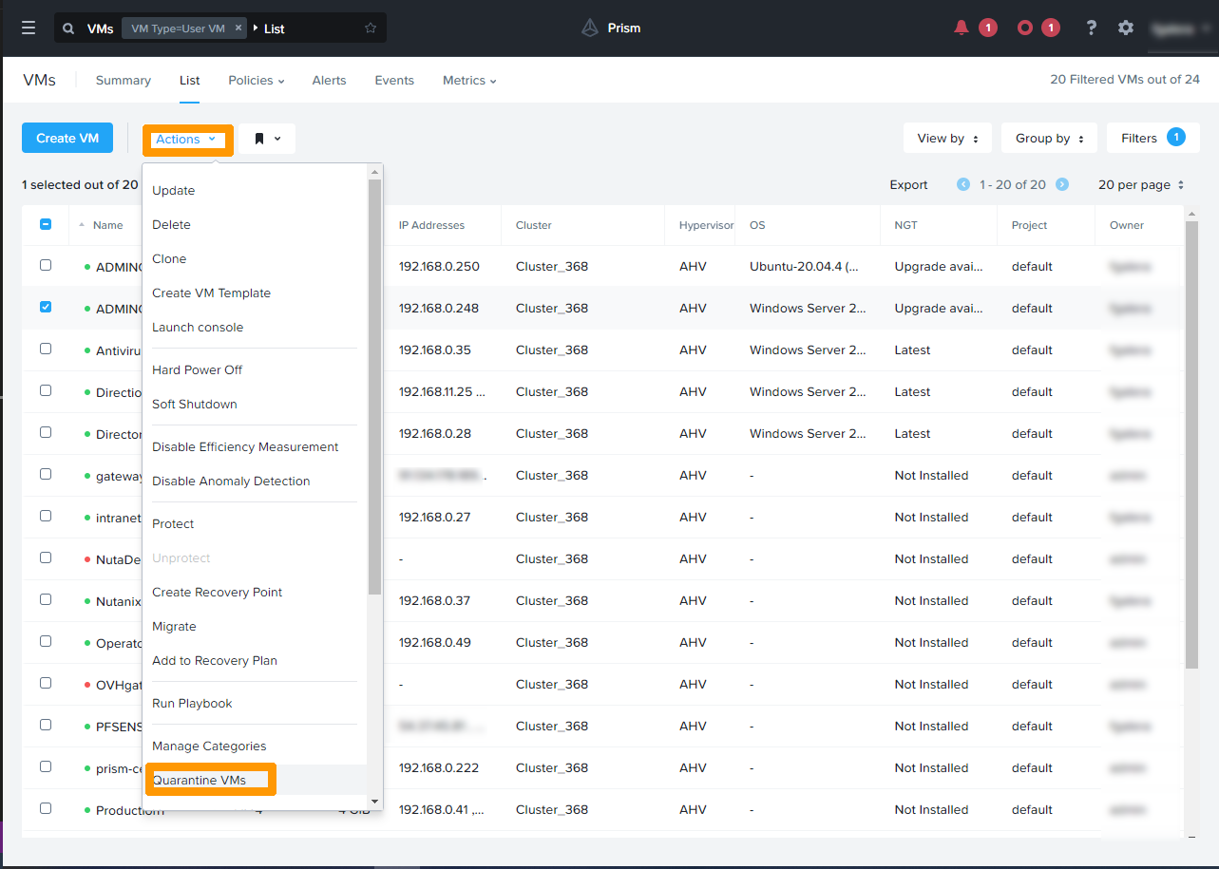Check the Antivirus VM row checkbox

coord(45,349)
